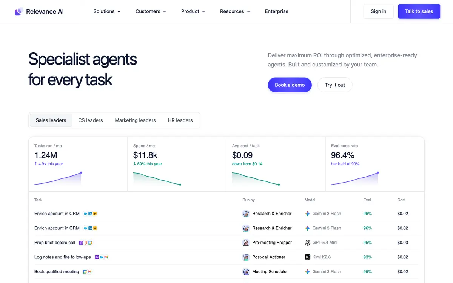Click the 'Meeting Scheduler' agent name
Viewport: 453px width, 283px height.
(x=270, y=272)
